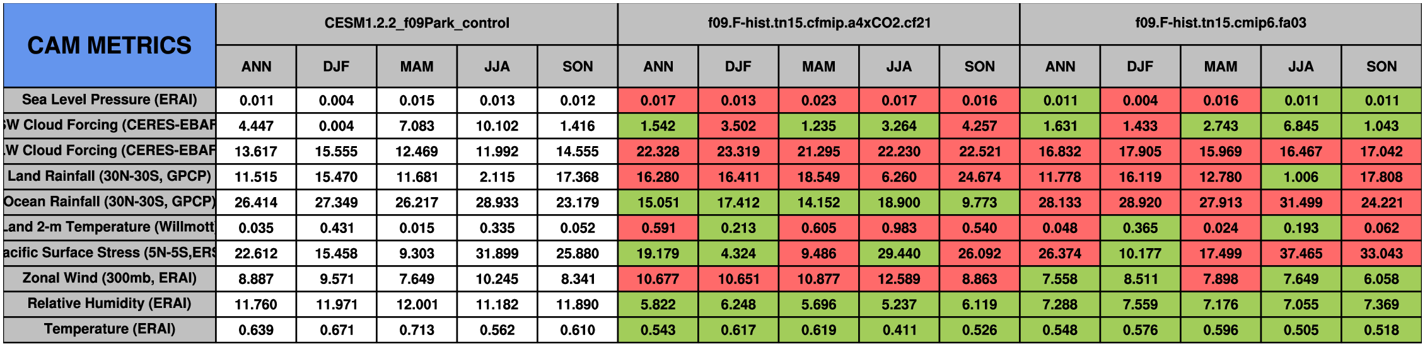Click the f09.F-hist.tn15.cfmip.a4xCO2.cf21 header
The height and width of the screenshot is (347, 1425).
[819, 23]
